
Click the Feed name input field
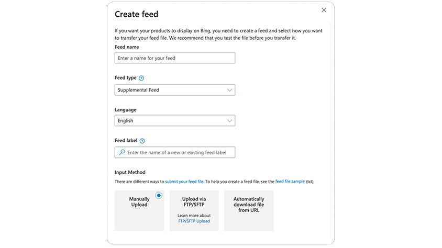click(x=174, y=58)
